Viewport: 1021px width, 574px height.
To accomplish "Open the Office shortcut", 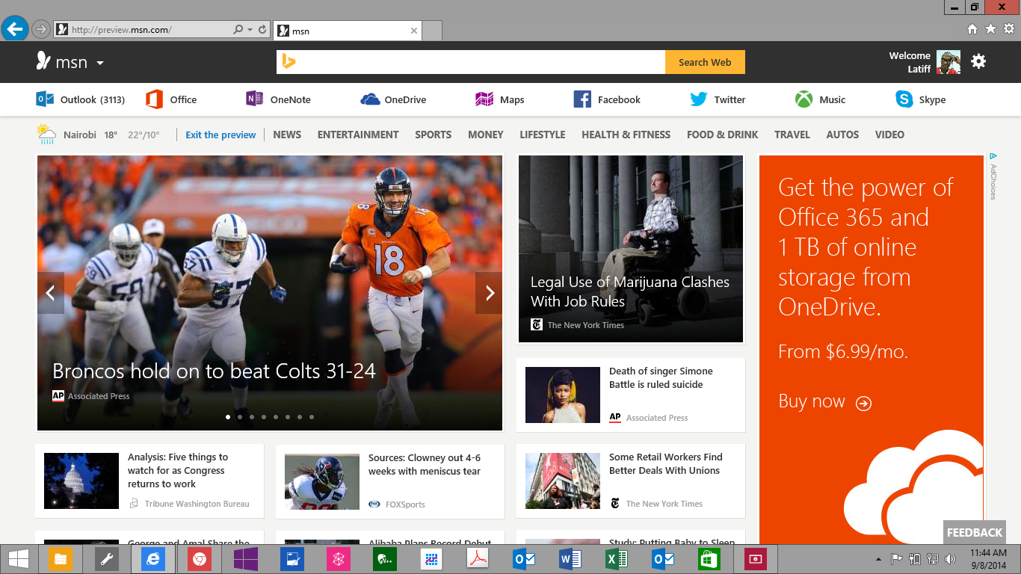I will [x=171, y=99].
